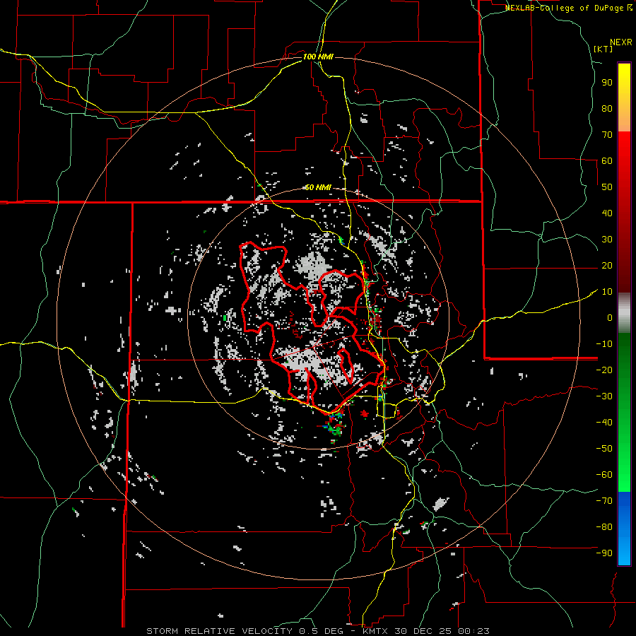Screen dimensions: 636x636
Task: Click the [KT] units label
Action: [x=603, y=49]
